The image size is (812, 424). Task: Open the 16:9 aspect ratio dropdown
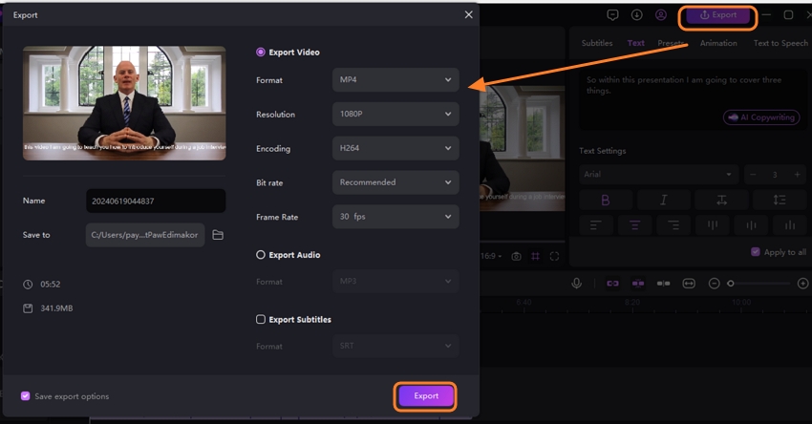click(491, 256)
